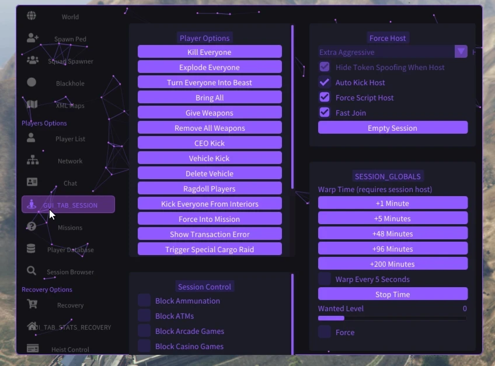495x366 pixels.
Task: Tick the Block ATMs checkbox
Action: pos(144,316)
